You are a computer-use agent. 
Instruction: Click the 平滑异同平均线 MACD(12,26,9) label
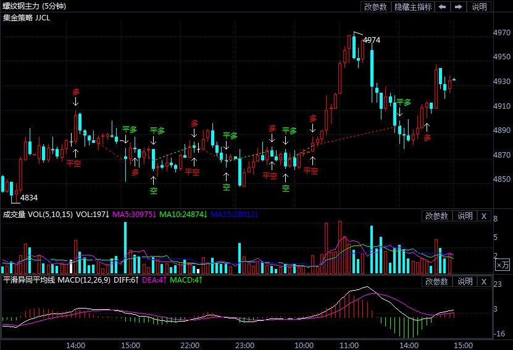pyautogui.click(x=57, y=280)
